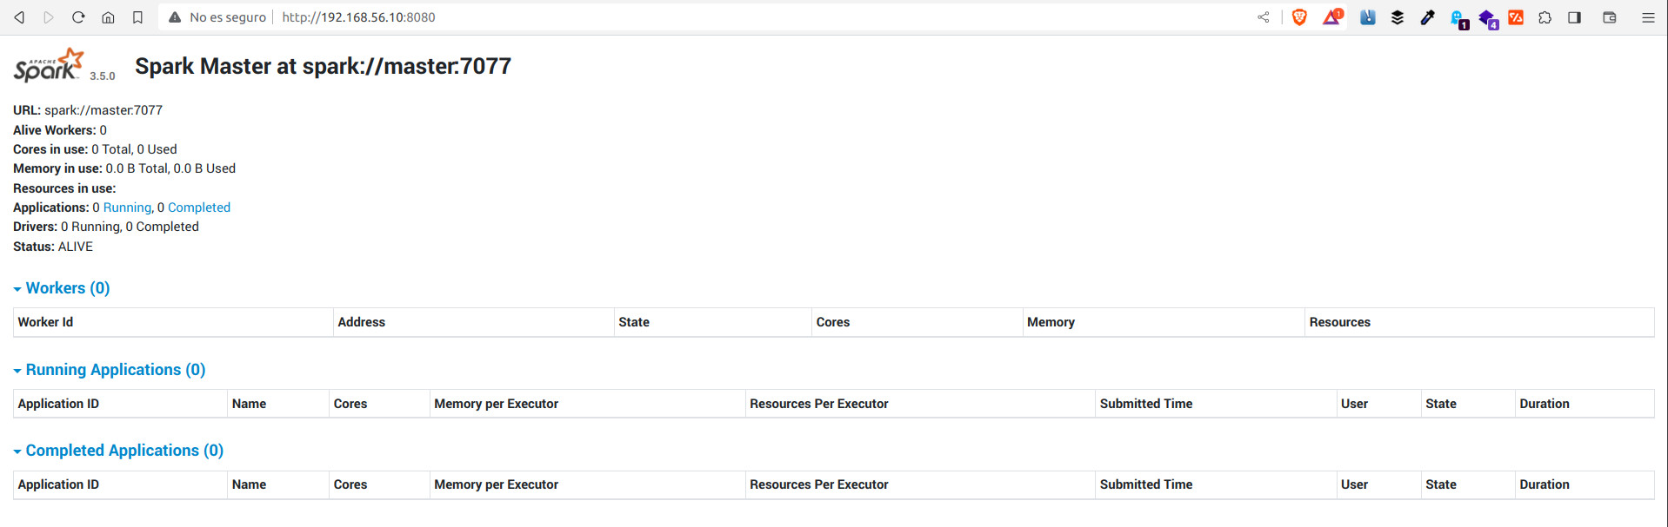Click the "No es seguro" security label

coord(228,17)
